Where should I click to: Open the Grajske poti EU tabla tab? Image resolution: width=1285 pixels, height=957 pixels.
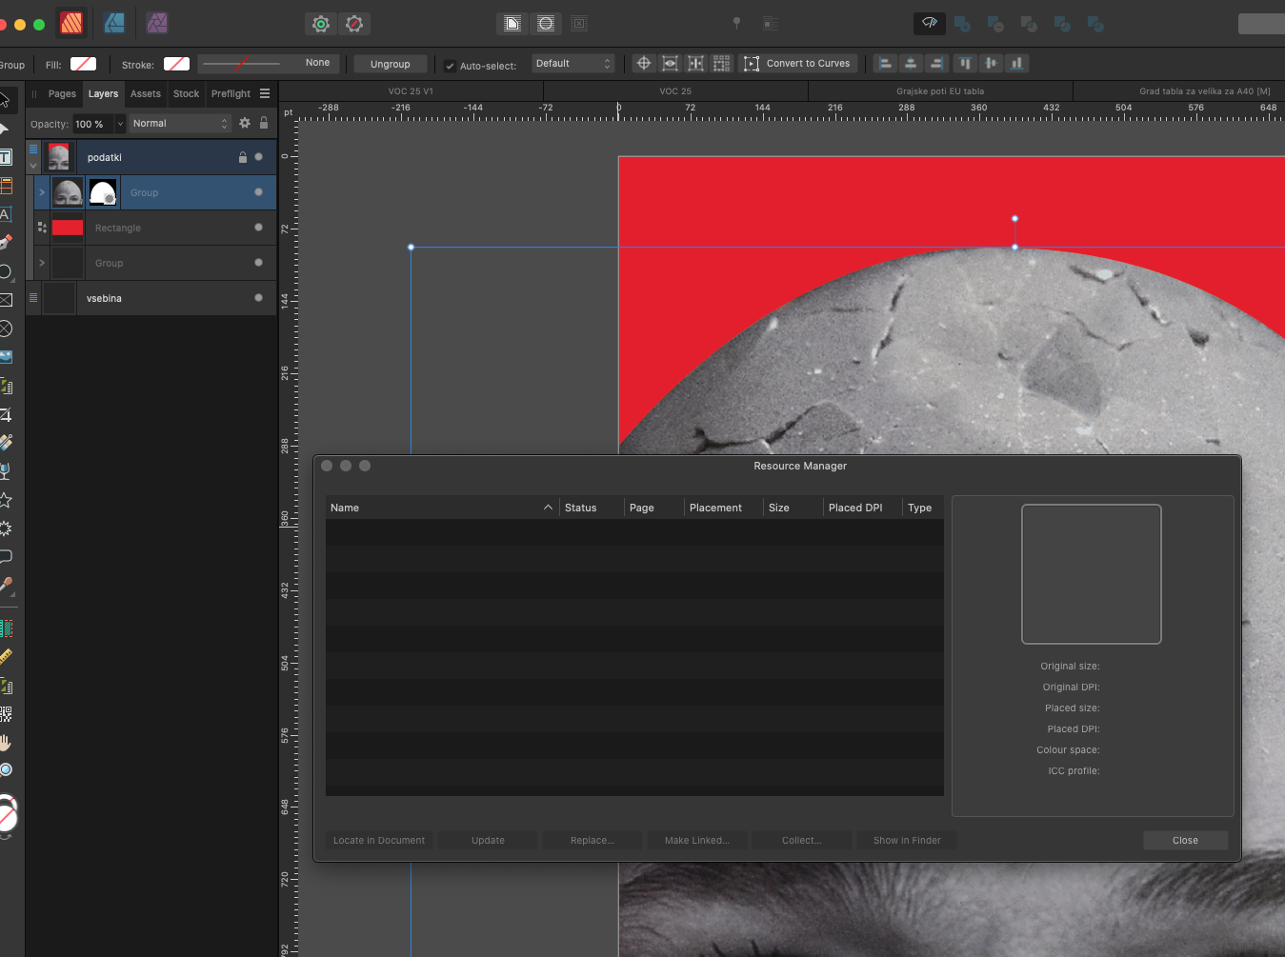click(x=940, y=91)
